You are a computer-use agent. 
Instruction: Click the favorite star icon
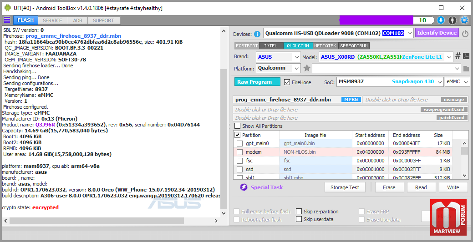[306, 68]
